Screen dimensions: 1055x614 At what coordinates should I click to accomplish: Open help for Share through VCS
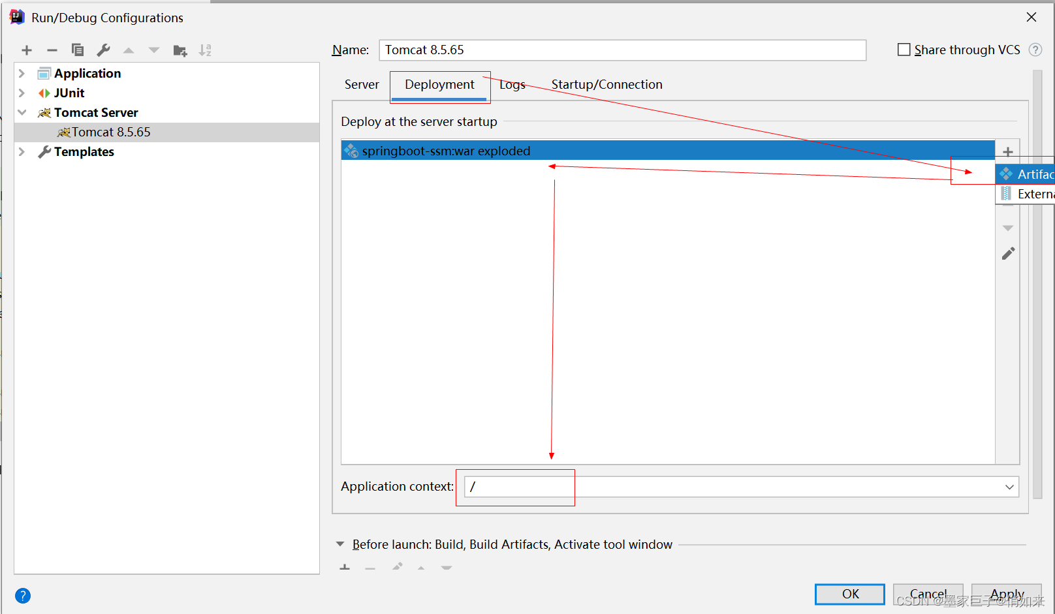click(x=1035, y=50)
